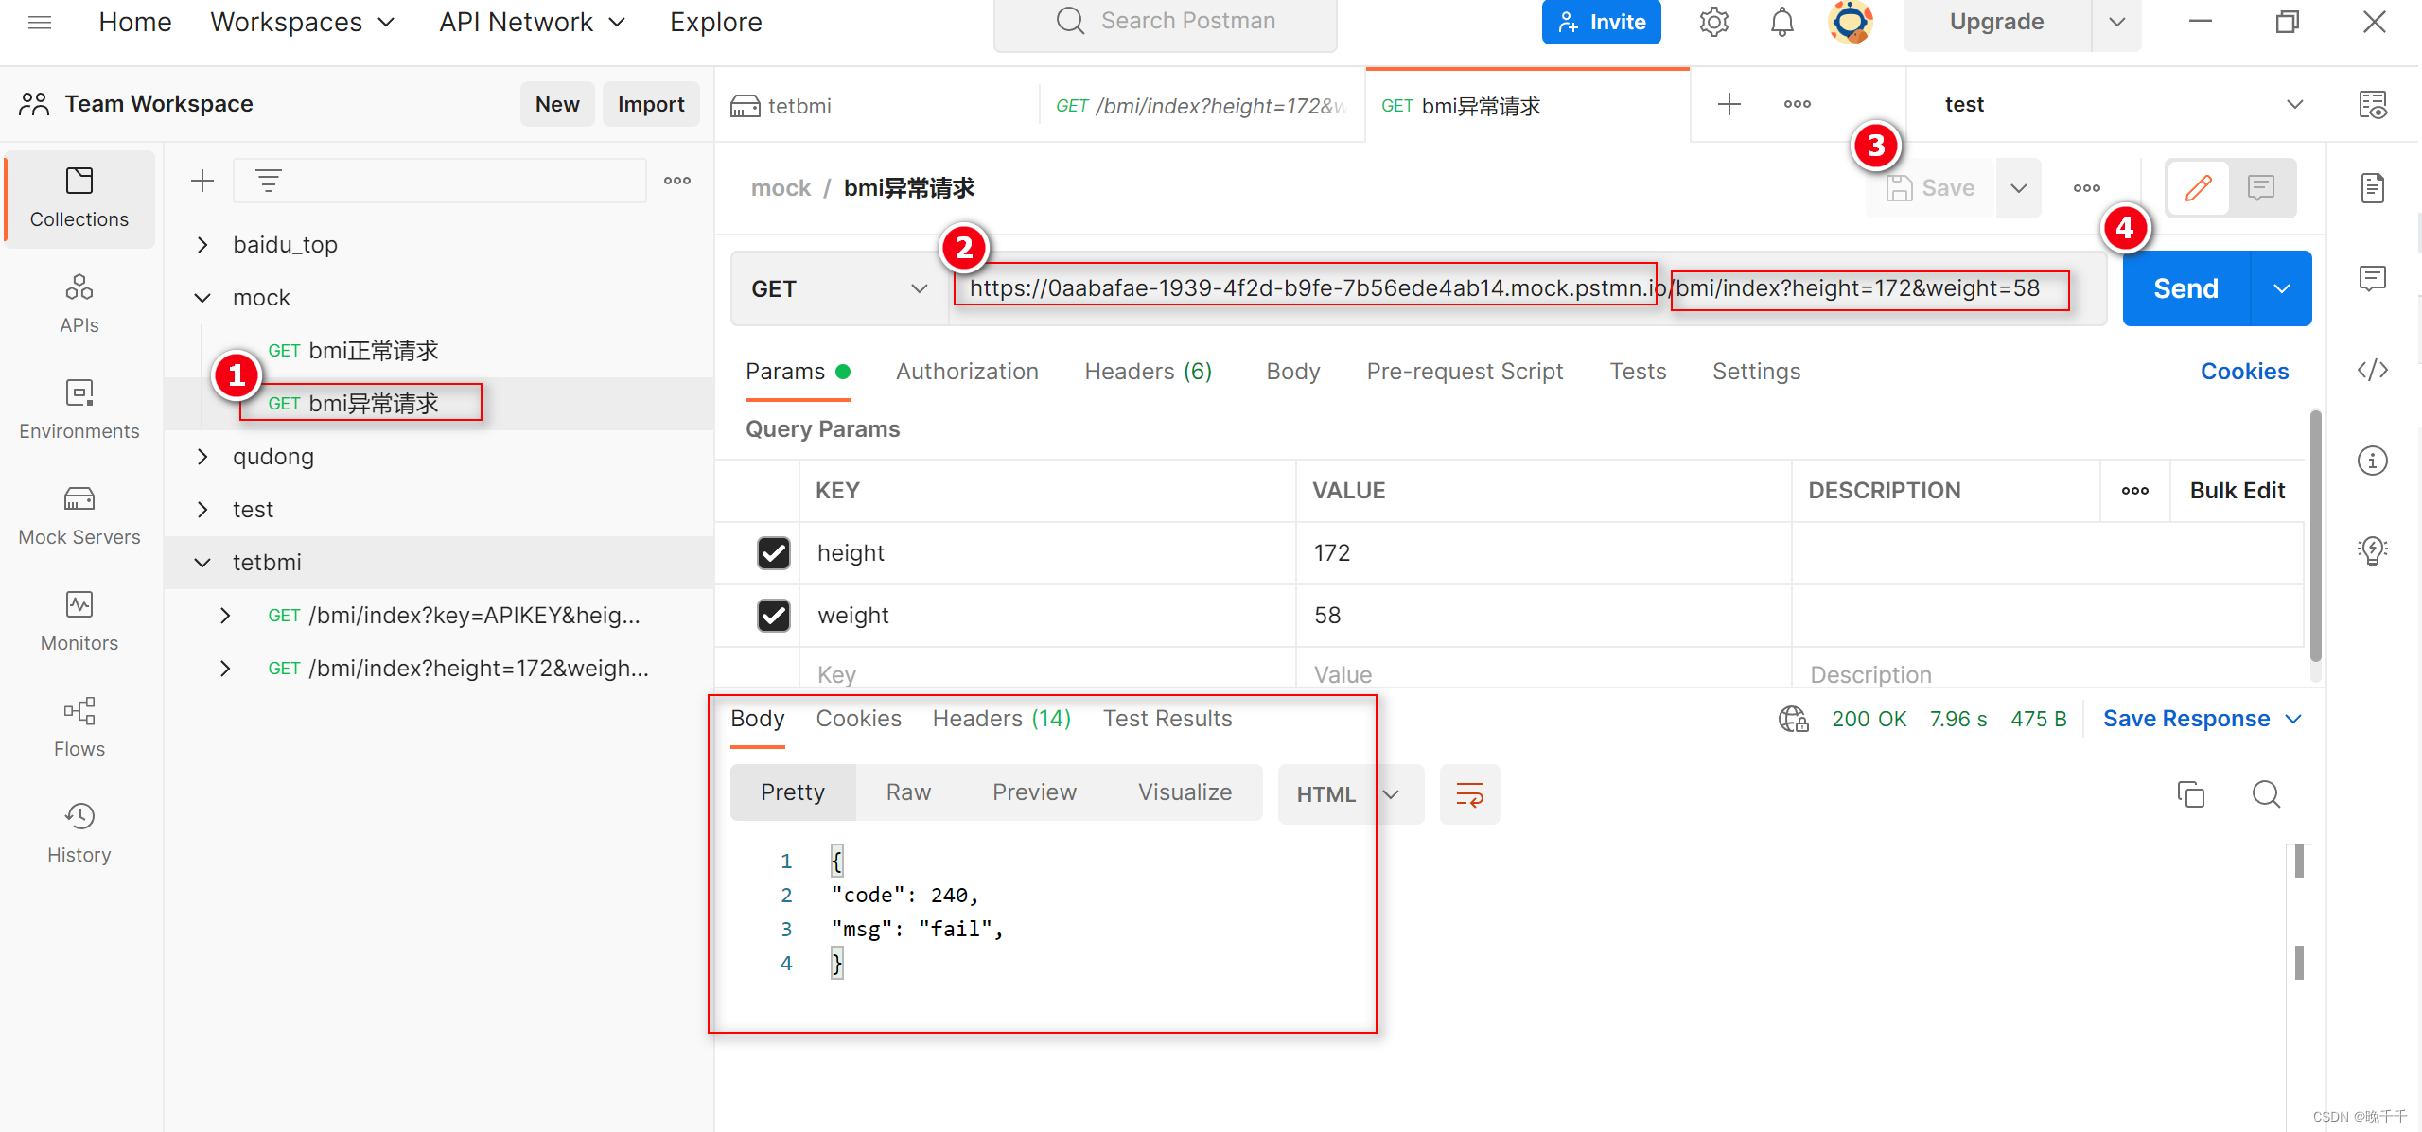Open the Save options dropdown arrow
The height and width of the screenshot is (1132, 2422).
tap(2018, 188)
